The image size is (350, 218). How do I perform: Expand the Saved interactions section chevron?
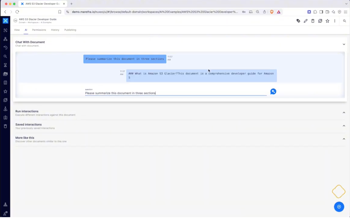(344, 126)
